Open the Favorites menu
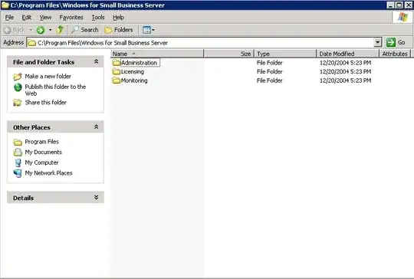414x279 pixels. tap(71, 18)
